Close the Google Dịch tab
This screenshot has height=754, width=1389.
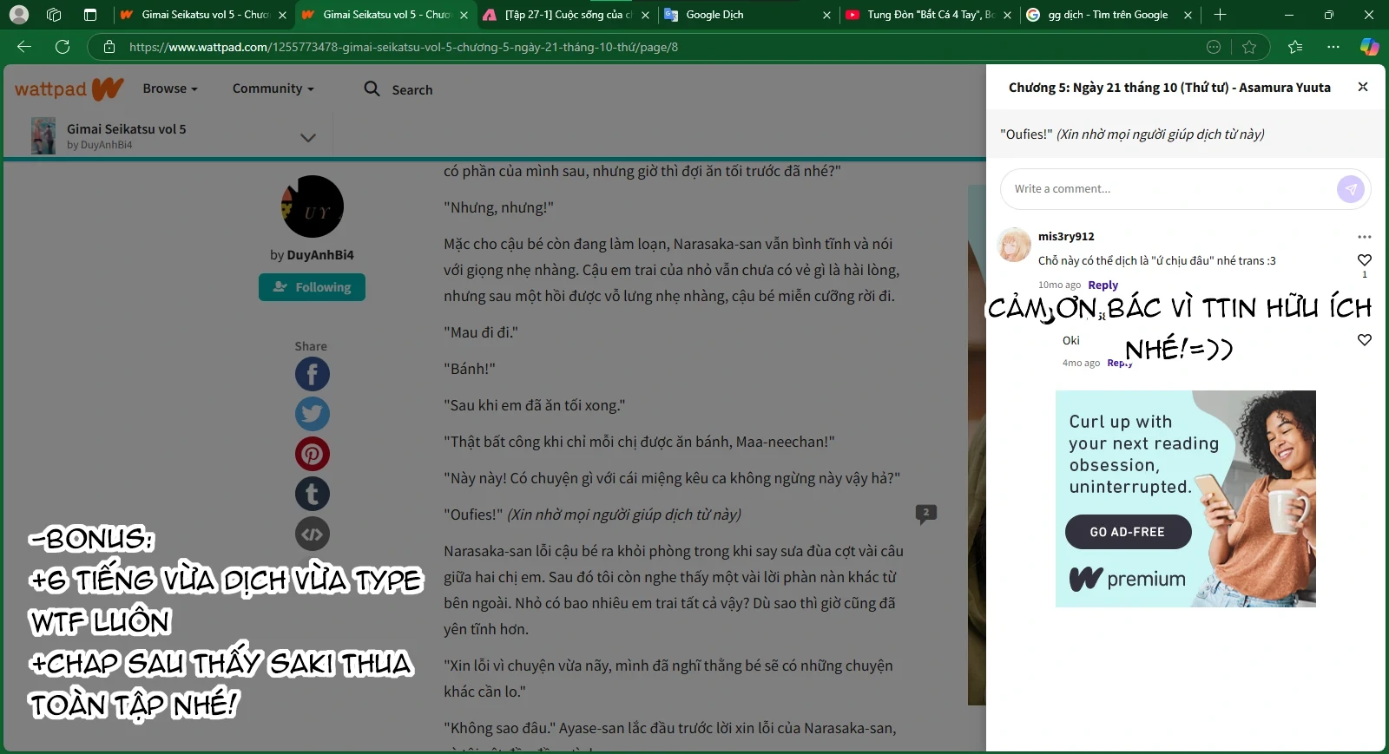tap(826, 15)
